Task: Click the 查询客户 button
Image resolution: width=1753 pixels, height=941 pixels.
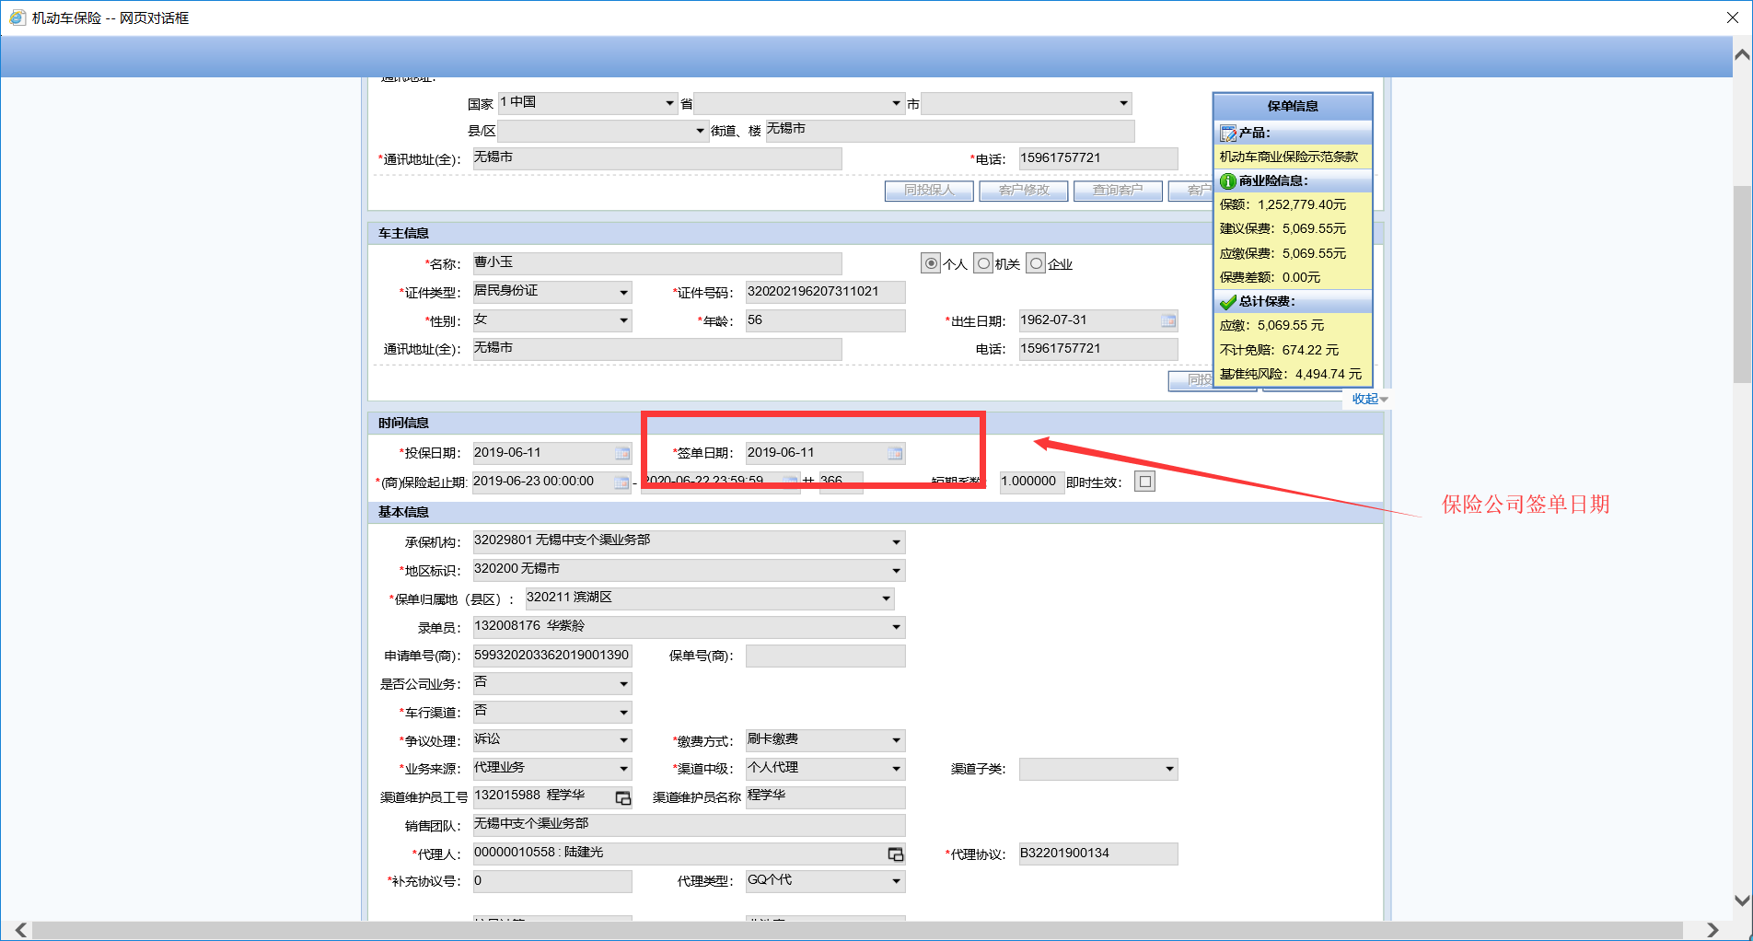Action: point(1117,191)
